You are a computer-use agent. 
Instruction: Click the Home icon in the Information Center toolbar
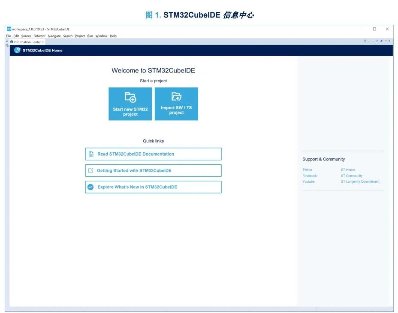coord(365,41)
